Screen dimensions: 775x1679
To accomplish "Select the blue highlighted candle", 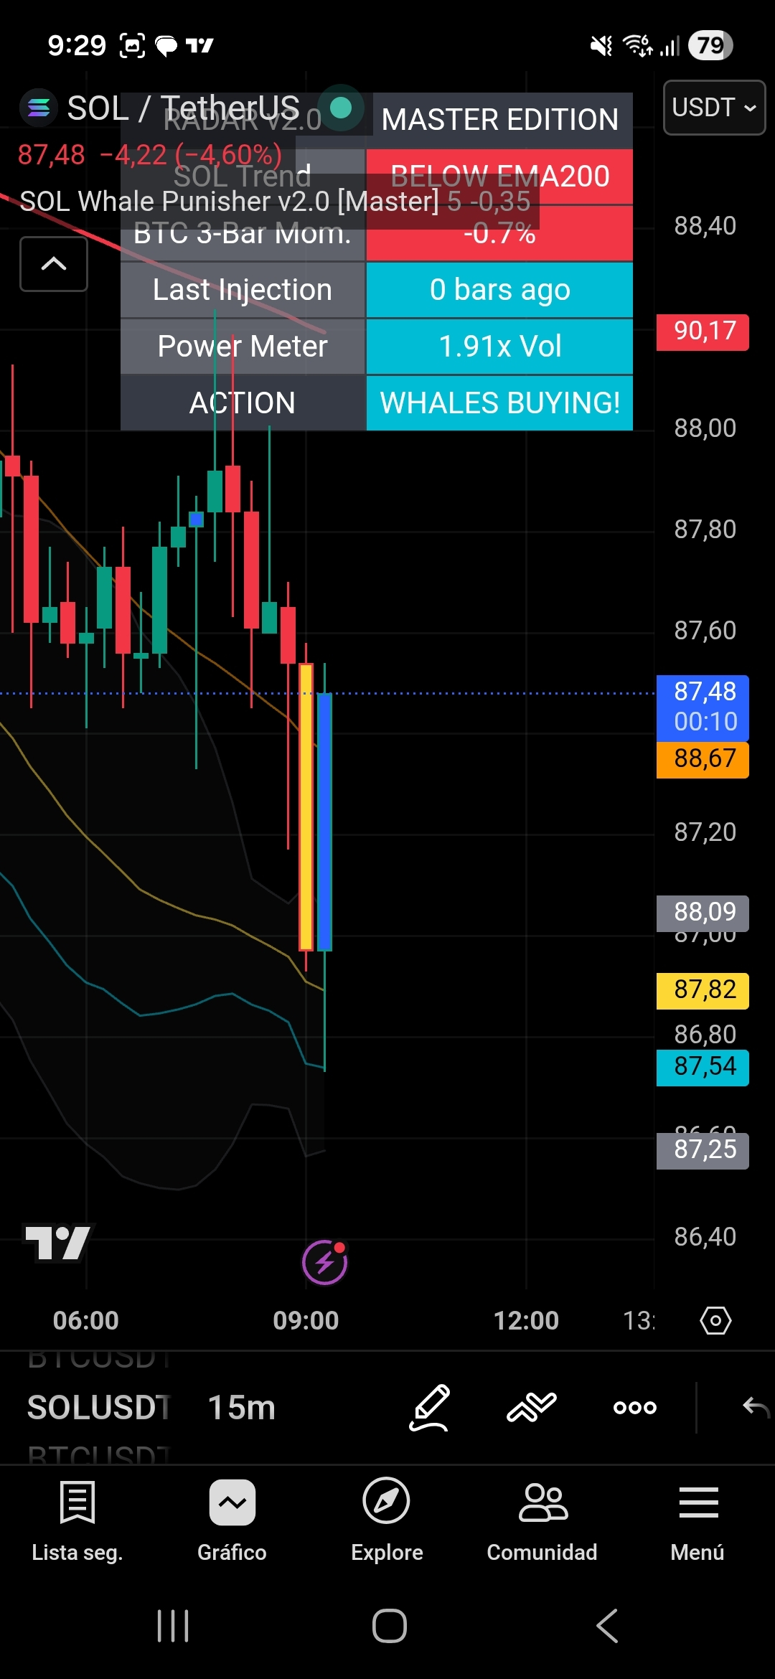I will tap(324, 822).
